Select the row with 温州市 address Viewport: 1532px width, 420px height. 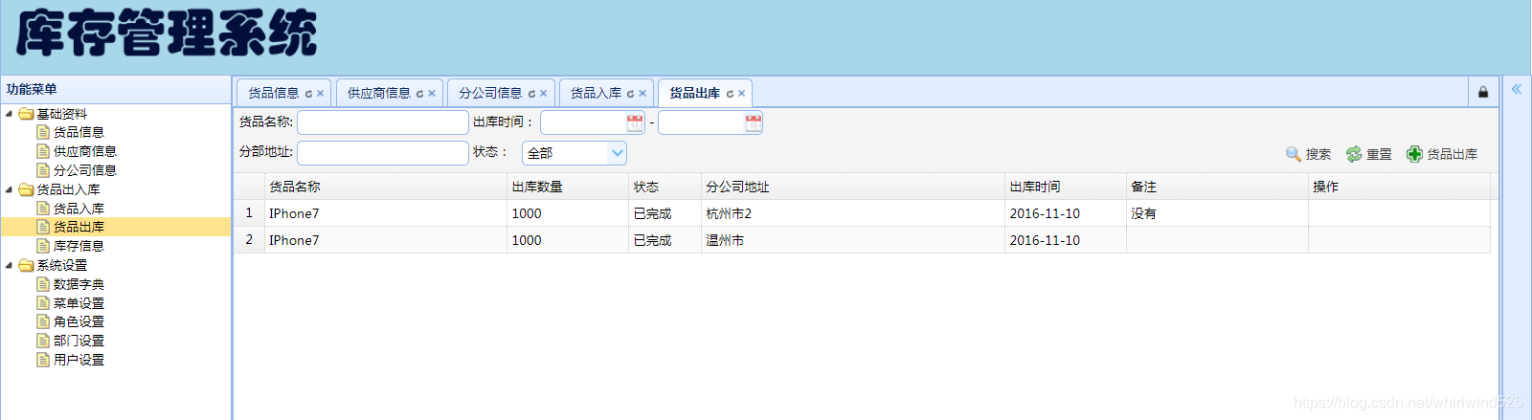(862, 240)
